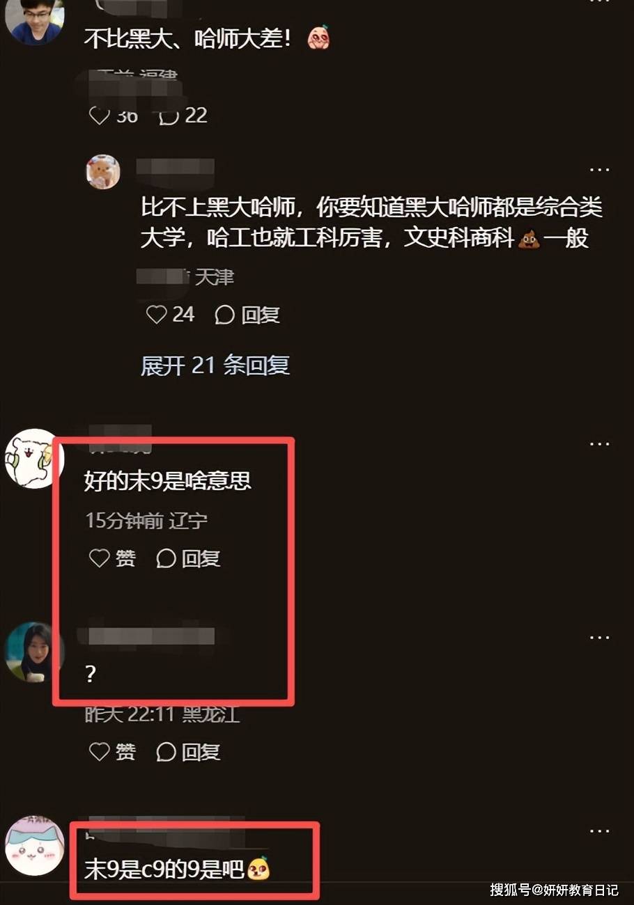This screenshot has width=634, height=905.
Task: Select the comment text 末9是c9的9是吧
Action: (x=164, y=869)
